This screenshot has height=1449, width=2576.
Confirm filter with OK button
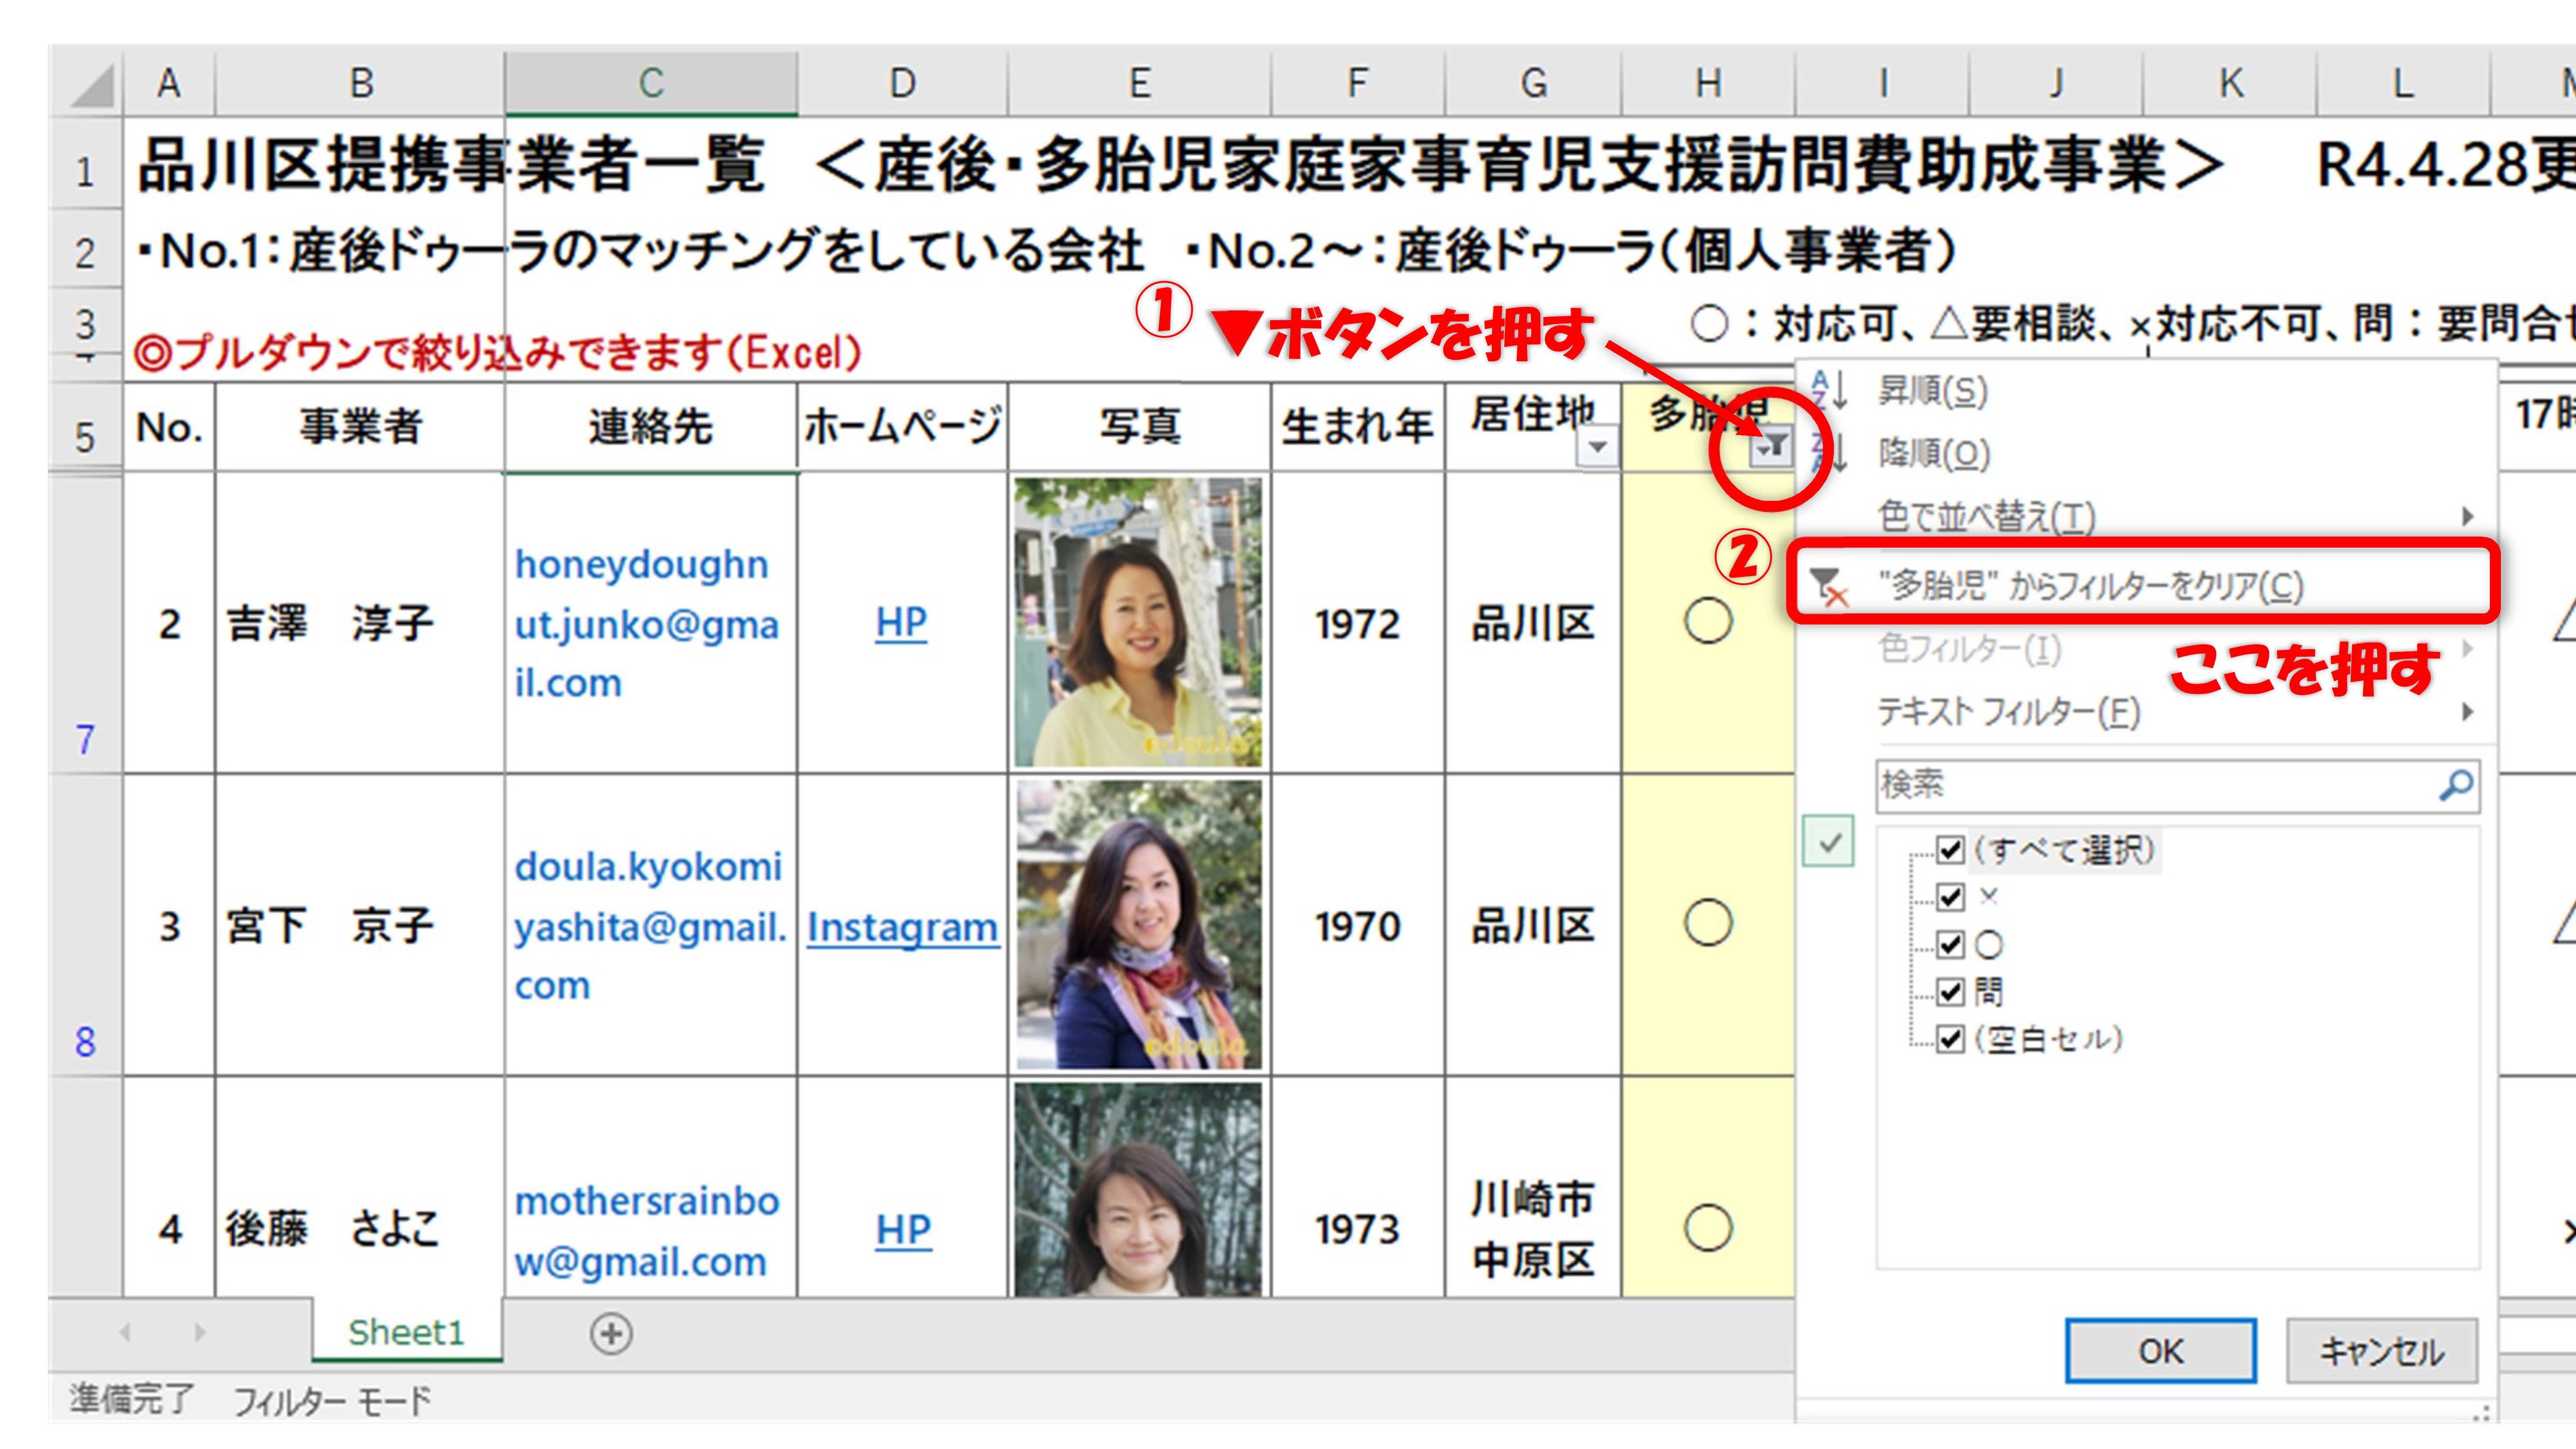click(x=2160, y=1351)
